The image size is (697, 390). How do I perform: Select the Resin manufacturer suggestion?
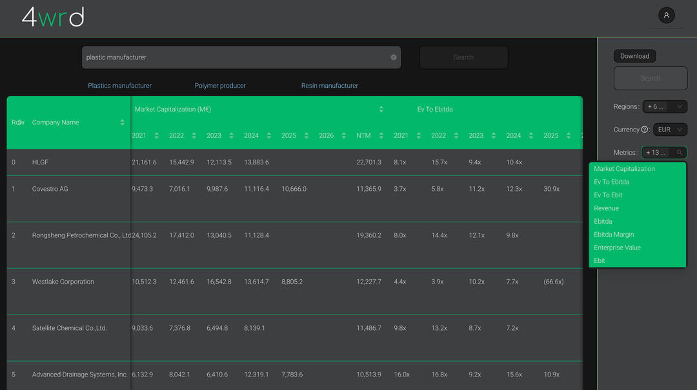(x=329, y=85)
